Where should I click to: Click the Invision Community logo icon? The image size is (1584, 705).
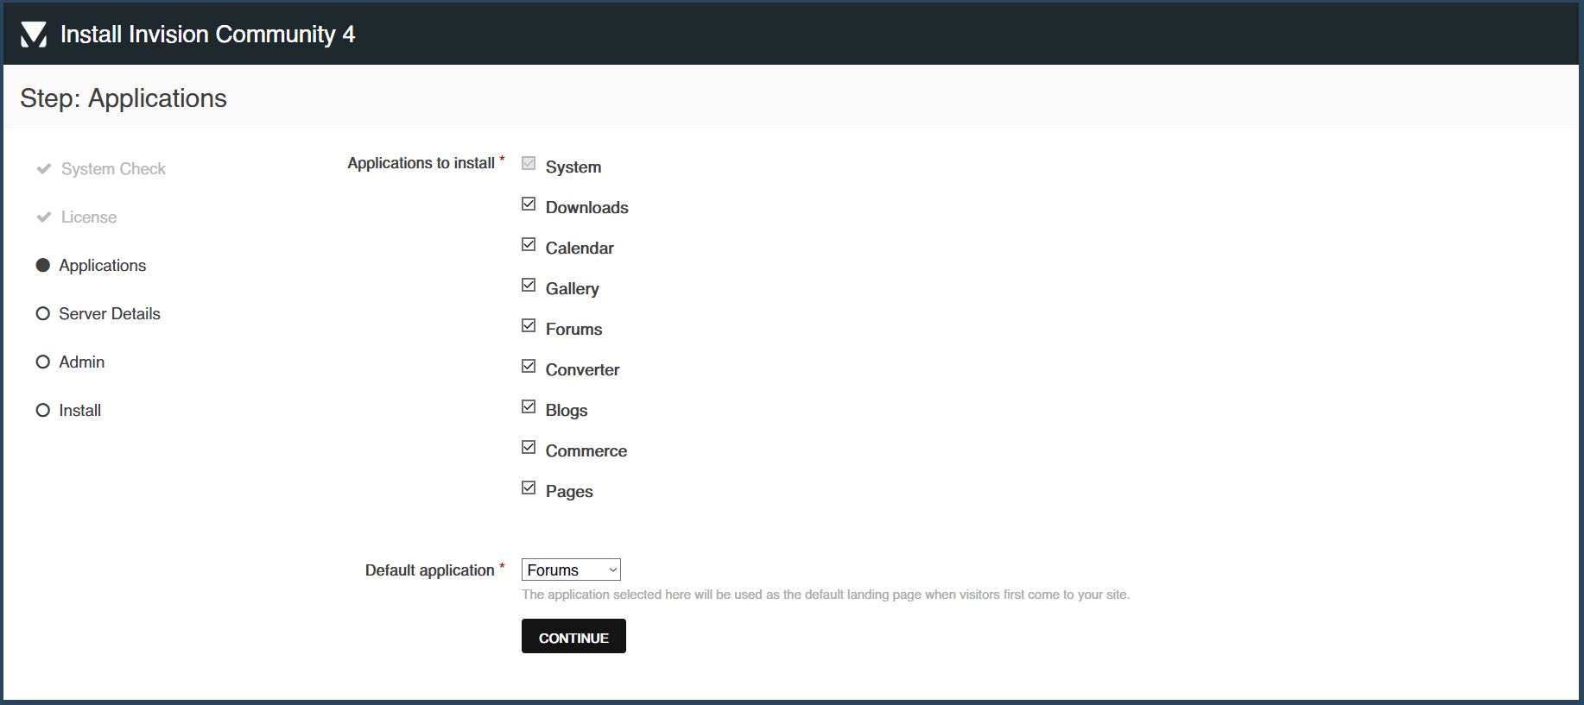click(x=34, y=35)
